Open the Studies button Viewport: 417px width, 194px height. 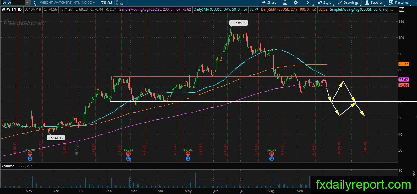click(x=374, y=3)
